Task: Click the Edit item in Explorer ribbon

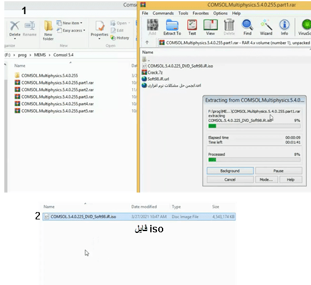Action: (x=117, y=31)
